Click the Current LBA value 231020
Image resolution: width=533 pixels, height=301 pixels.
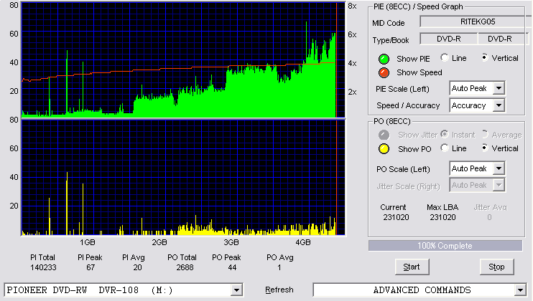coord(396,217)
